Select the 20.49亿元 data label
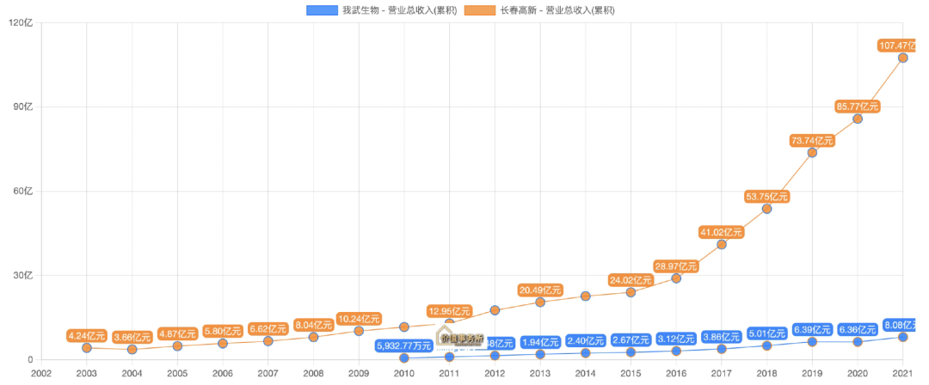 click(539, 290)
